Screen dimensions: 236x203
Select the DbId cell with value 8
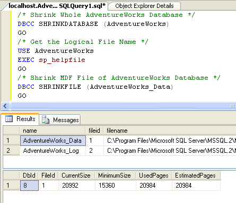pyautogui.click(x=29, y=186)
